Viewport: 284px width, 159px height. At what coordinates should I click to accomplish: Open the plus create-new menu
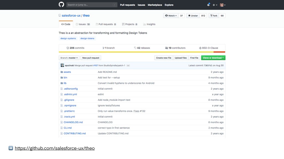(215, 5)
